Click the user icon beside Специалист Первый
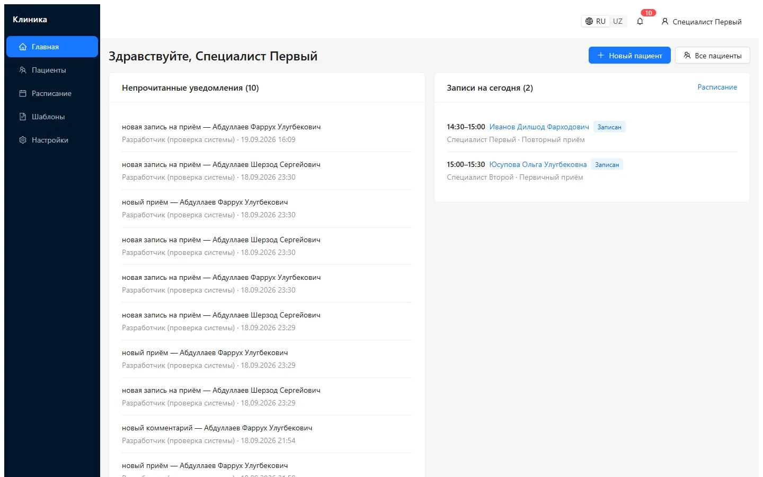Viewport: 763px width, 477px height. (x=665, y=22)
